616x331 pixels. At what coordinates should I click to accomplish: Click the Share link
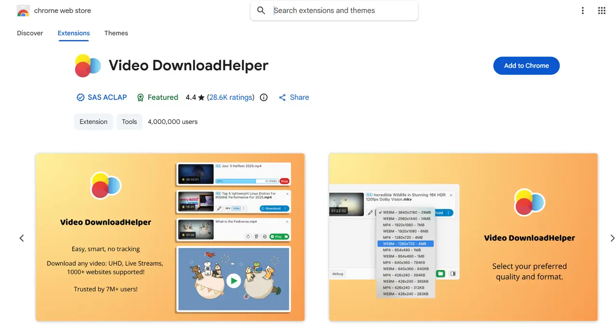(294, 98)
